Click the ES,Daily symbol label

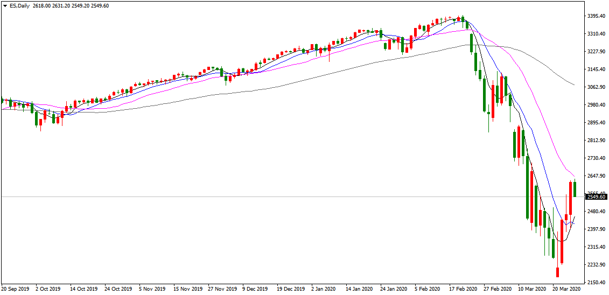(19, 5)
